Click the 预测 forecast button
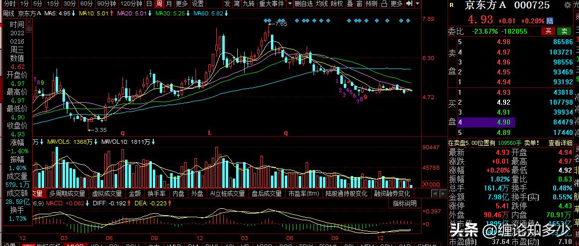The height and width of the screenshot is (246, 579). pyautogui.click(x=372, y=3)
